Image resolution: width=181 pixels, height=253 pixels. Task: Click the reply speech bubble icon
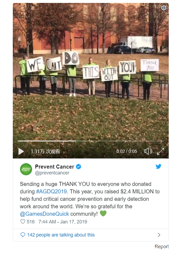(x=23, y=235)
